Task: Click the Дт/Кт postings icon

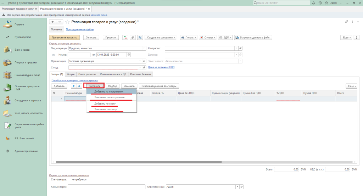Action: point(125,37)
